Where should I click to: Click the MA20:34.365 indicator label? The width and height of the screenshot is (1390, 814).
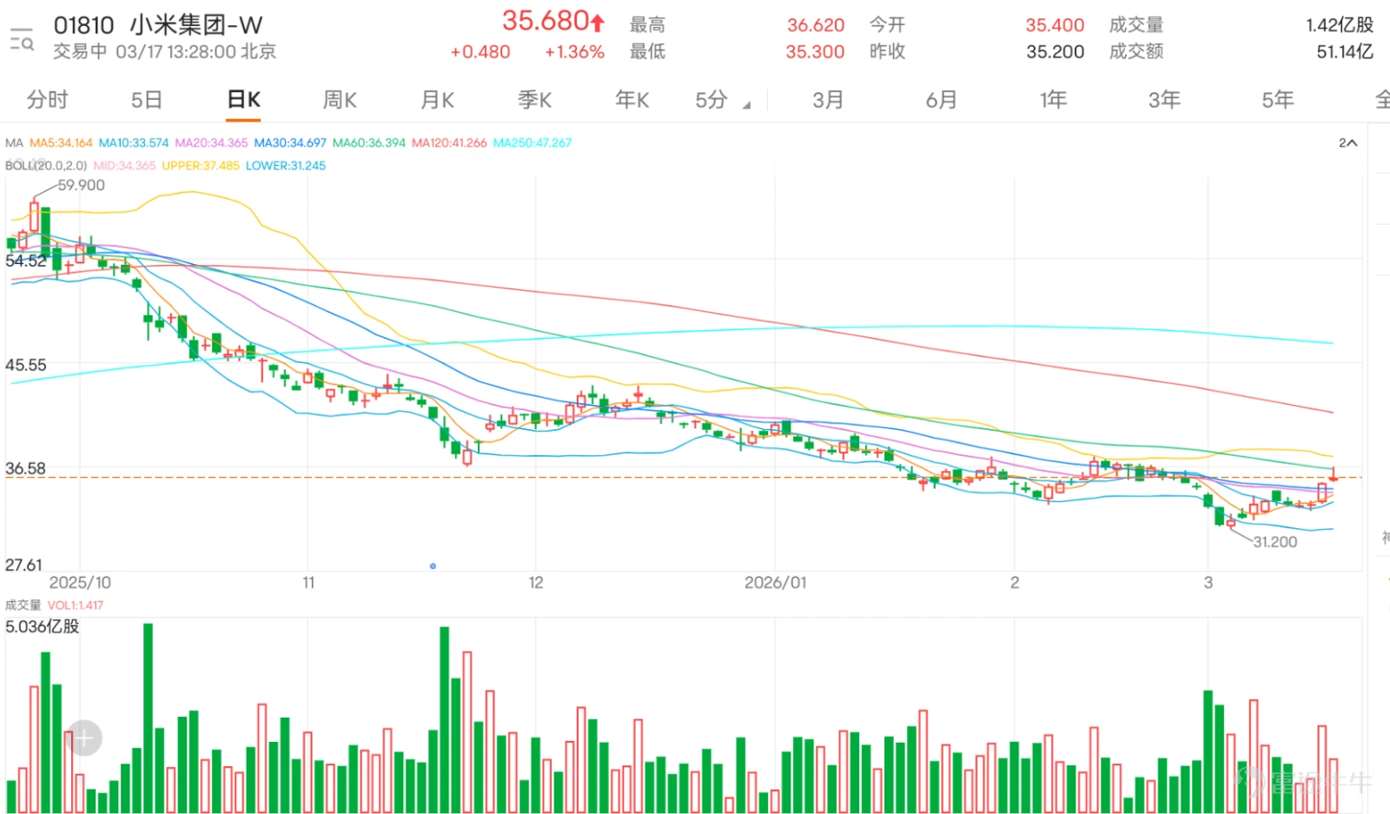point(211,142)
